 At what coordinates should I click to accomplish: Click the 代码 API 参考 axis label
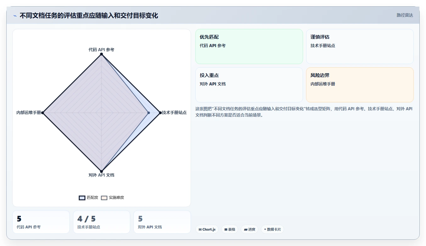point(101,50)
